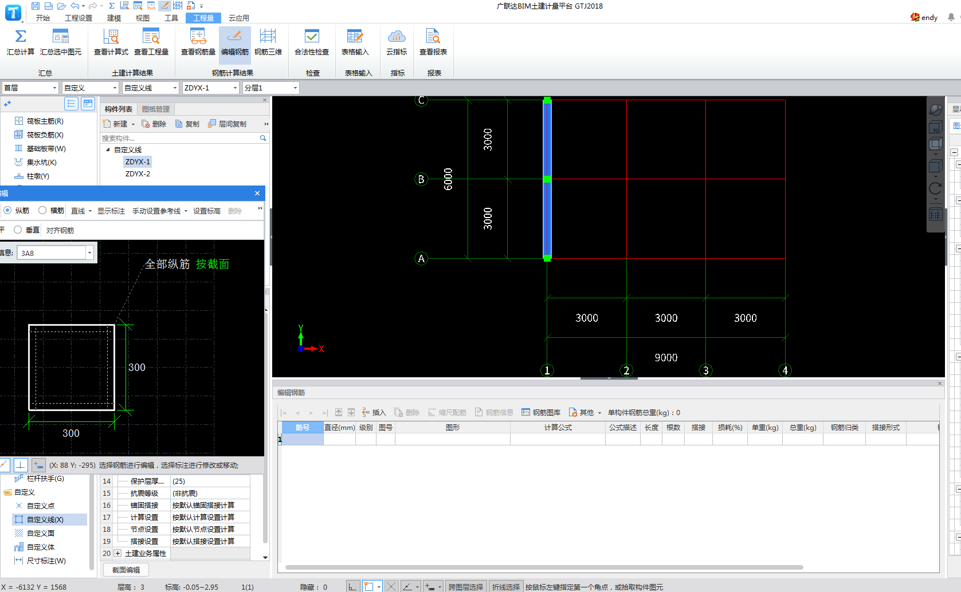Image resolution: width=961 pixels, height=592 pixels.
Task: Click 对齐钢筋 button
Action: click(60, 230)
